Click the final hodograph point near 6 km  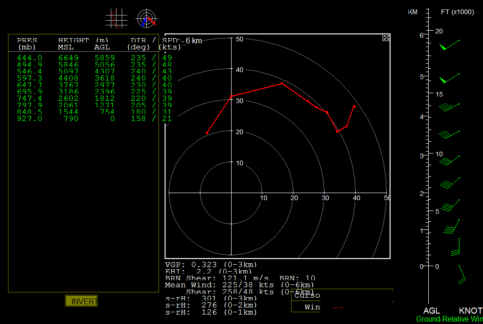354,107
